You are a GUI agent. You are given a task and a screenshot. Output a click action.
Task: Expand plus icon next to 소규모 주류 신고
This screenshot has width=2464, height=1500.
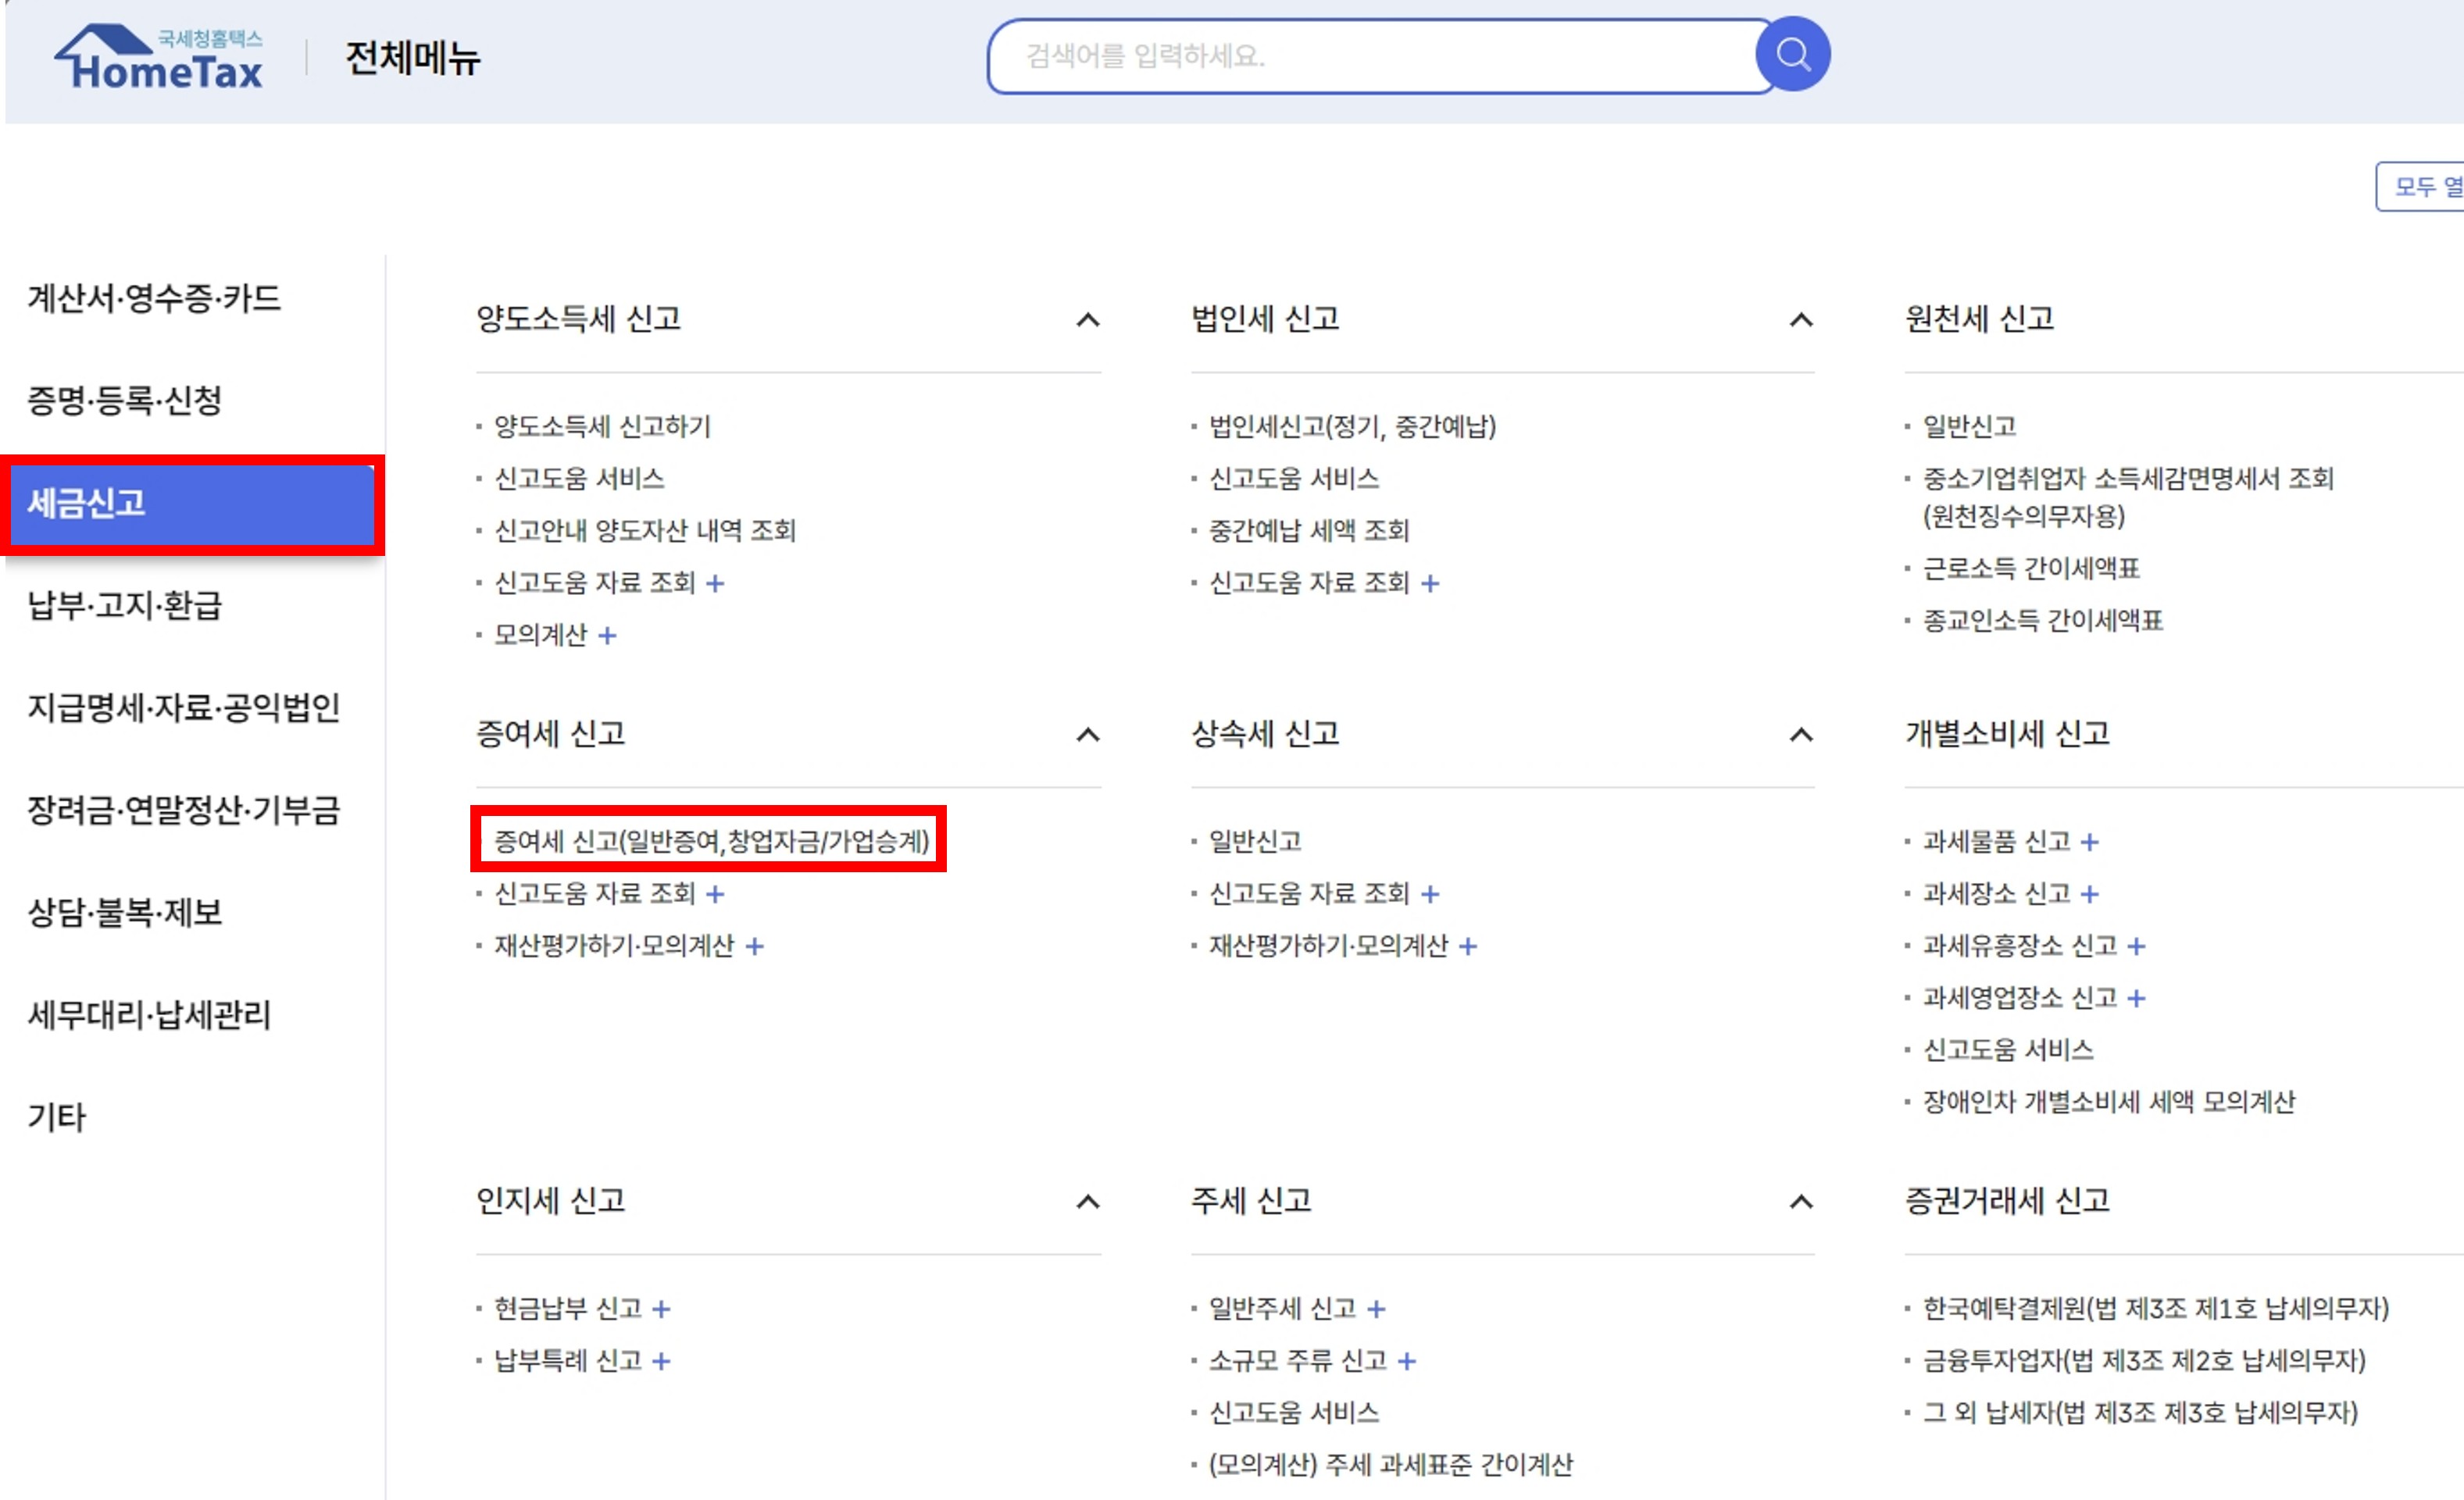point(1407,1361)
